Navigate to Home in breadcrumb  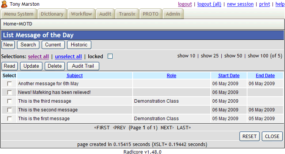9,24
